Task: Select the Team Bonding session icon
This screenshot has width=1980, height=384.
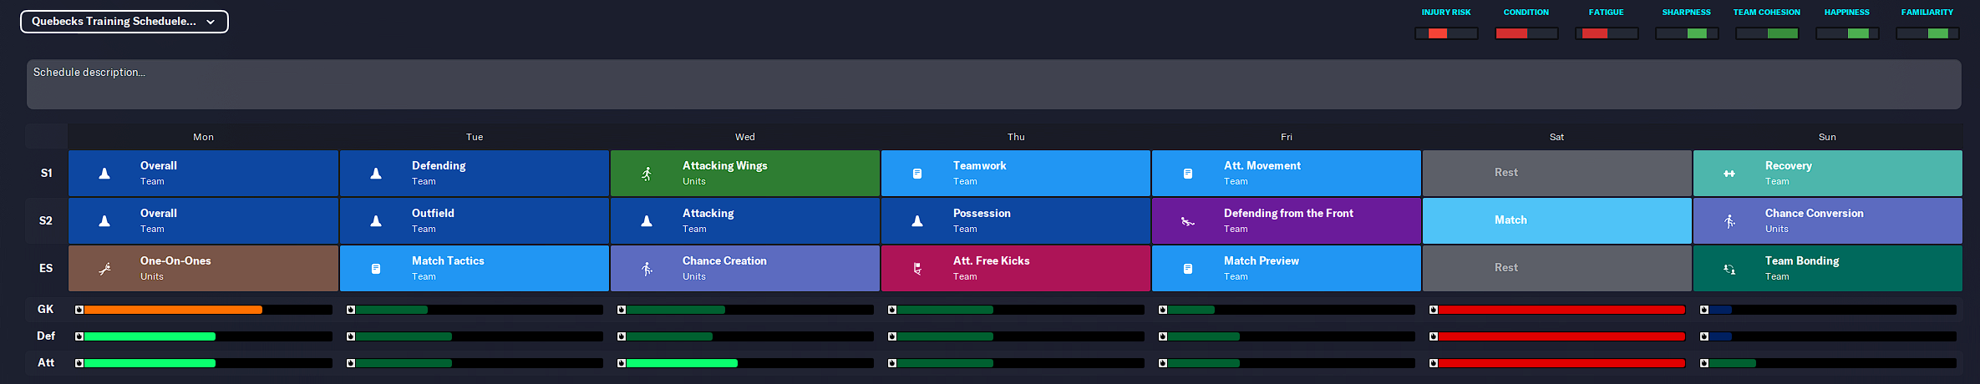Action: pyautogui.click(x=1729, y=269)
